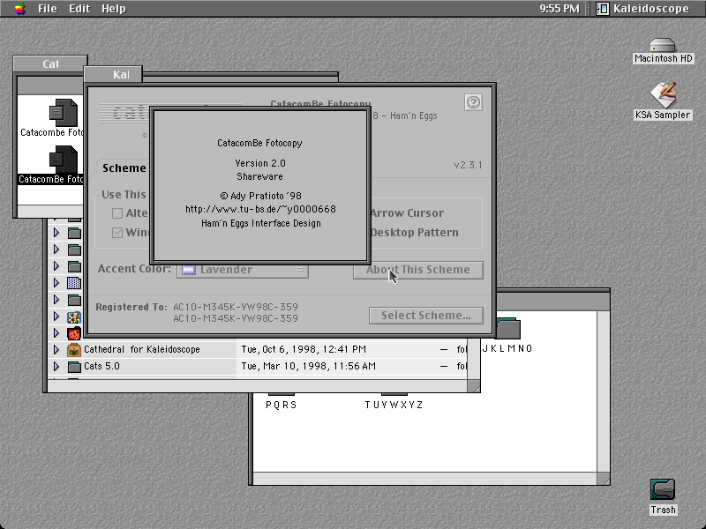The width and height of the screenshot is (706, 529).
Task: Select the Trash icon
Action: pos(663,496)
